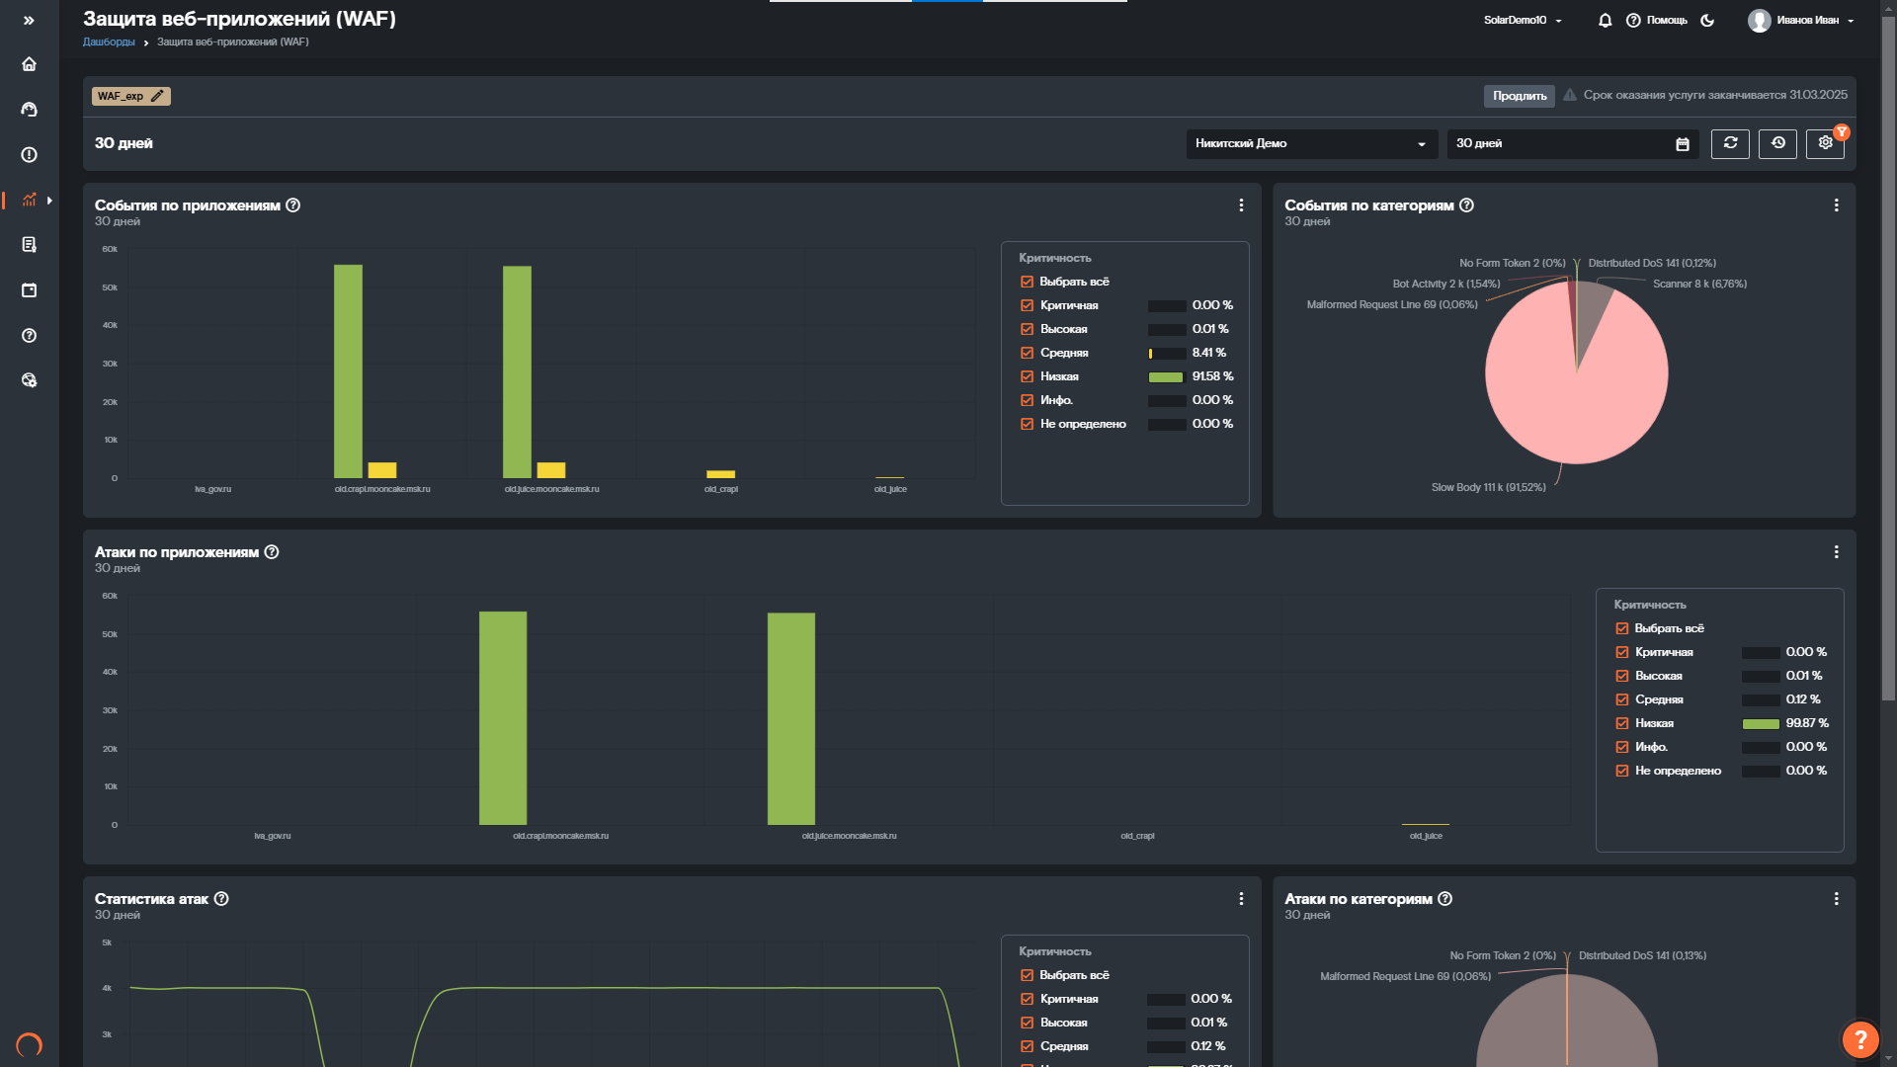Open dashboard settings gear icon
Screen dimensions: 1897x1067
point(1825,143)
